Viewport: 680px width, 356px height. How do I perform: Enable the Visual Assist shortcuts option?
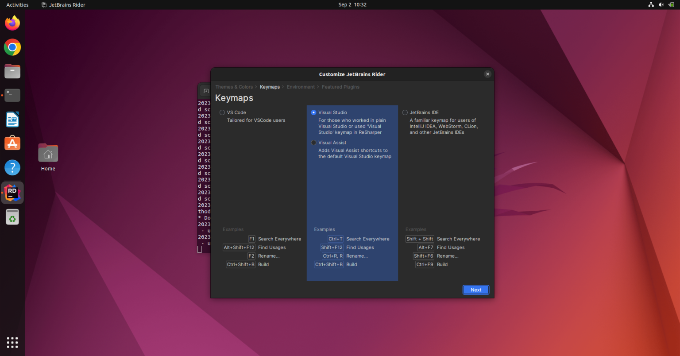(x=313, y=142)
